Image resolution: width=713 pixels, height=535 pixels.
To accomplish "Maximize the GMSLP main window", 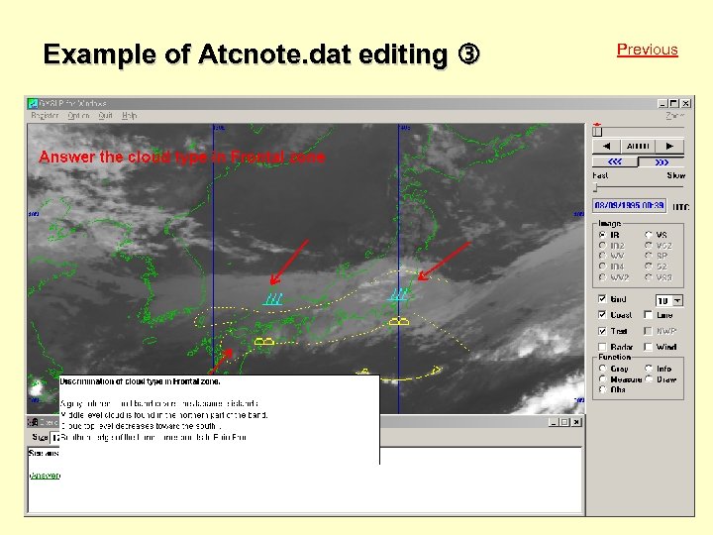I will [674, 104].
